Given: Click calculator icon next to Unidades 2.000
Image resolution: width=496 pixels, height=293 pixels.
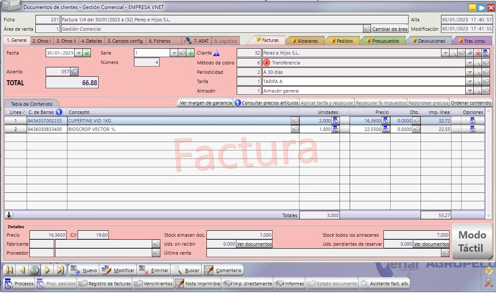Looking at the screenshot, I should tap(336, 121).
